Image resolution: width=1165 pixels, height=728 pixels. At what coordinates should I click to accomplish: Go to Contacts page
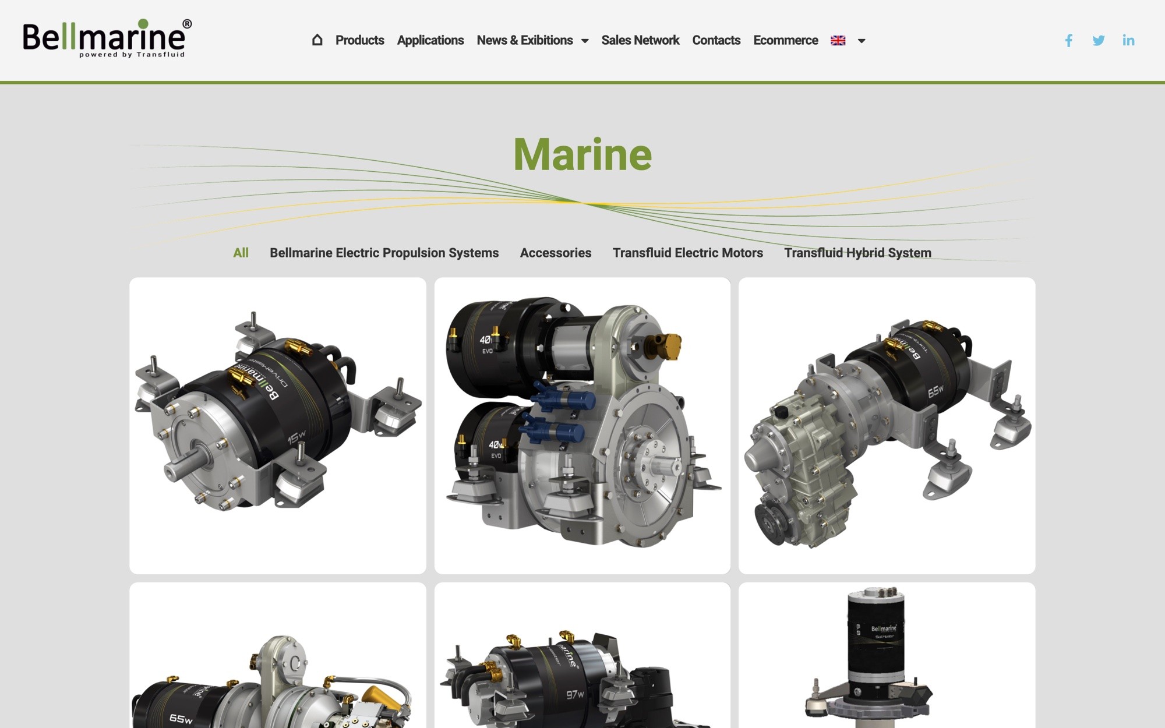coord(716,40)
